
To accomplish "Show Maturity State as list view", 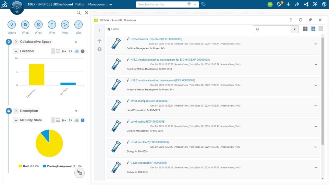I will [58, 120].
